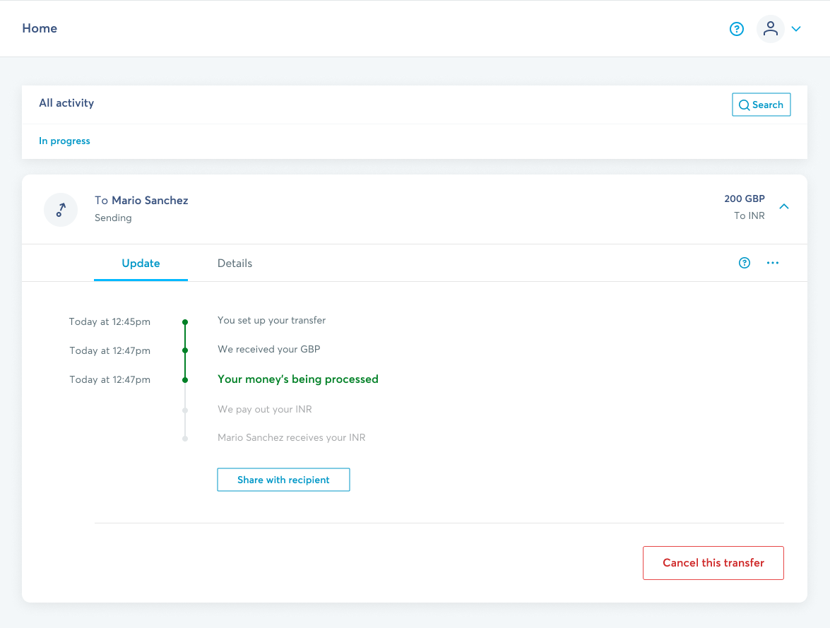Click the send arrow icon beside Mario Sanchez
The height and width of the screenshot is (628, 830).
point(61,209)
